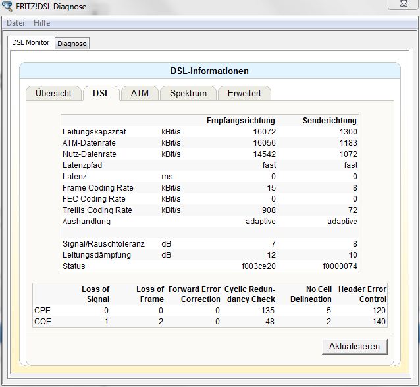The width and height of the screenshot is (420, 387).
Task: Click the Aktualisieren button
Action: click(355, 347)
